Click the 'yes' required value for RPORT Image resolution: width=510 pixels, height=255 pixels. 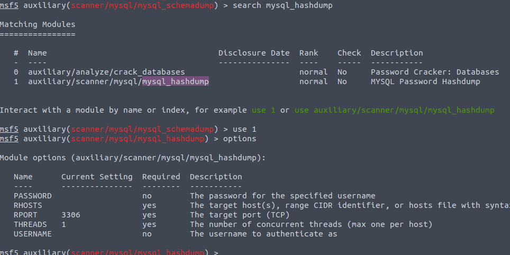tap(149, 215)
